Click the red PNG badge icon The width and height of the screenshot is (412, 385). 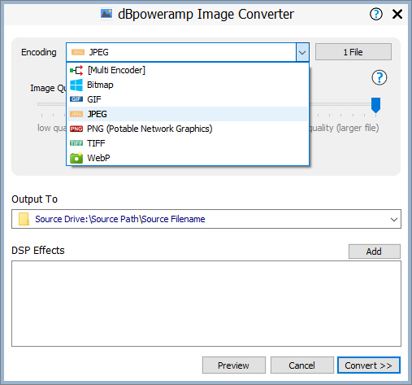coord(76,129)
